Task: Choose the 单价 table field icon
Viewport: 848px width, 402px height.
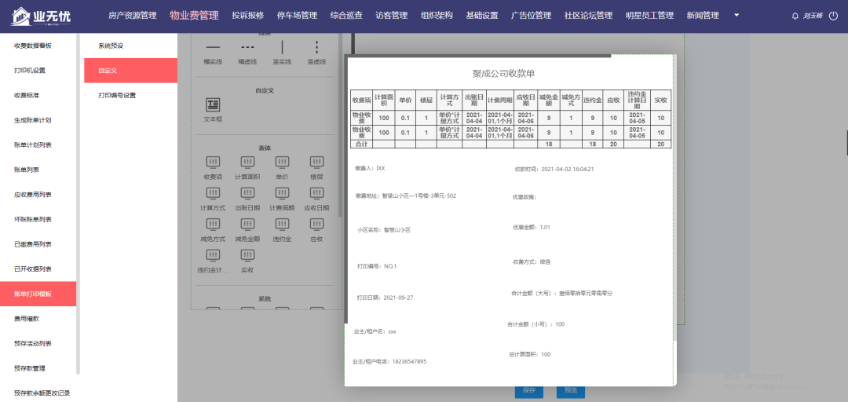Action: [x=283, y=162]
